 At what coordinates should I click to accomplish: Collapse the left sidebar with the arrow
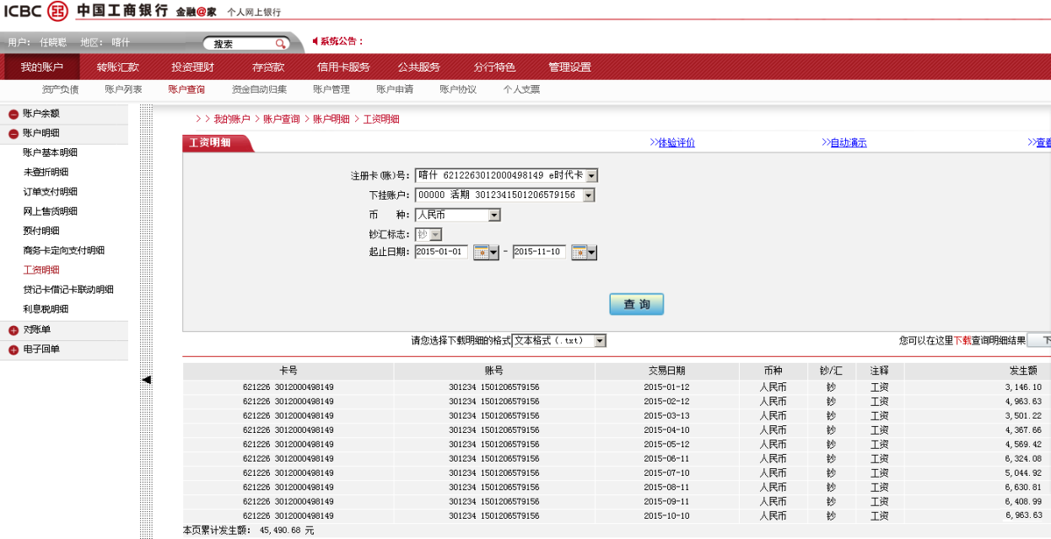click(x=146, y=380)
